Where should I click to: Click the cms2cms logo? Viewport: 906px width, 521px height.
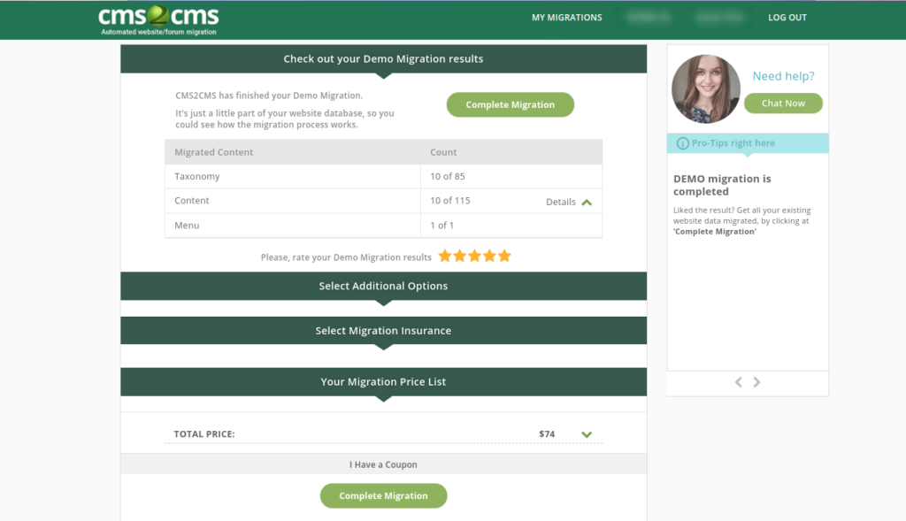click(x=158, y=20)
